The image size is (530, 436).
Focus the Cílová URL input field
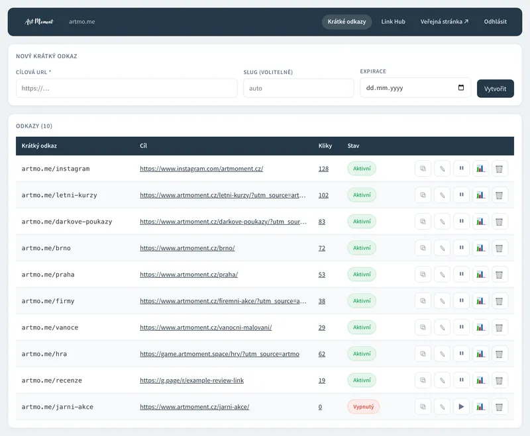[x=127, y=89]
